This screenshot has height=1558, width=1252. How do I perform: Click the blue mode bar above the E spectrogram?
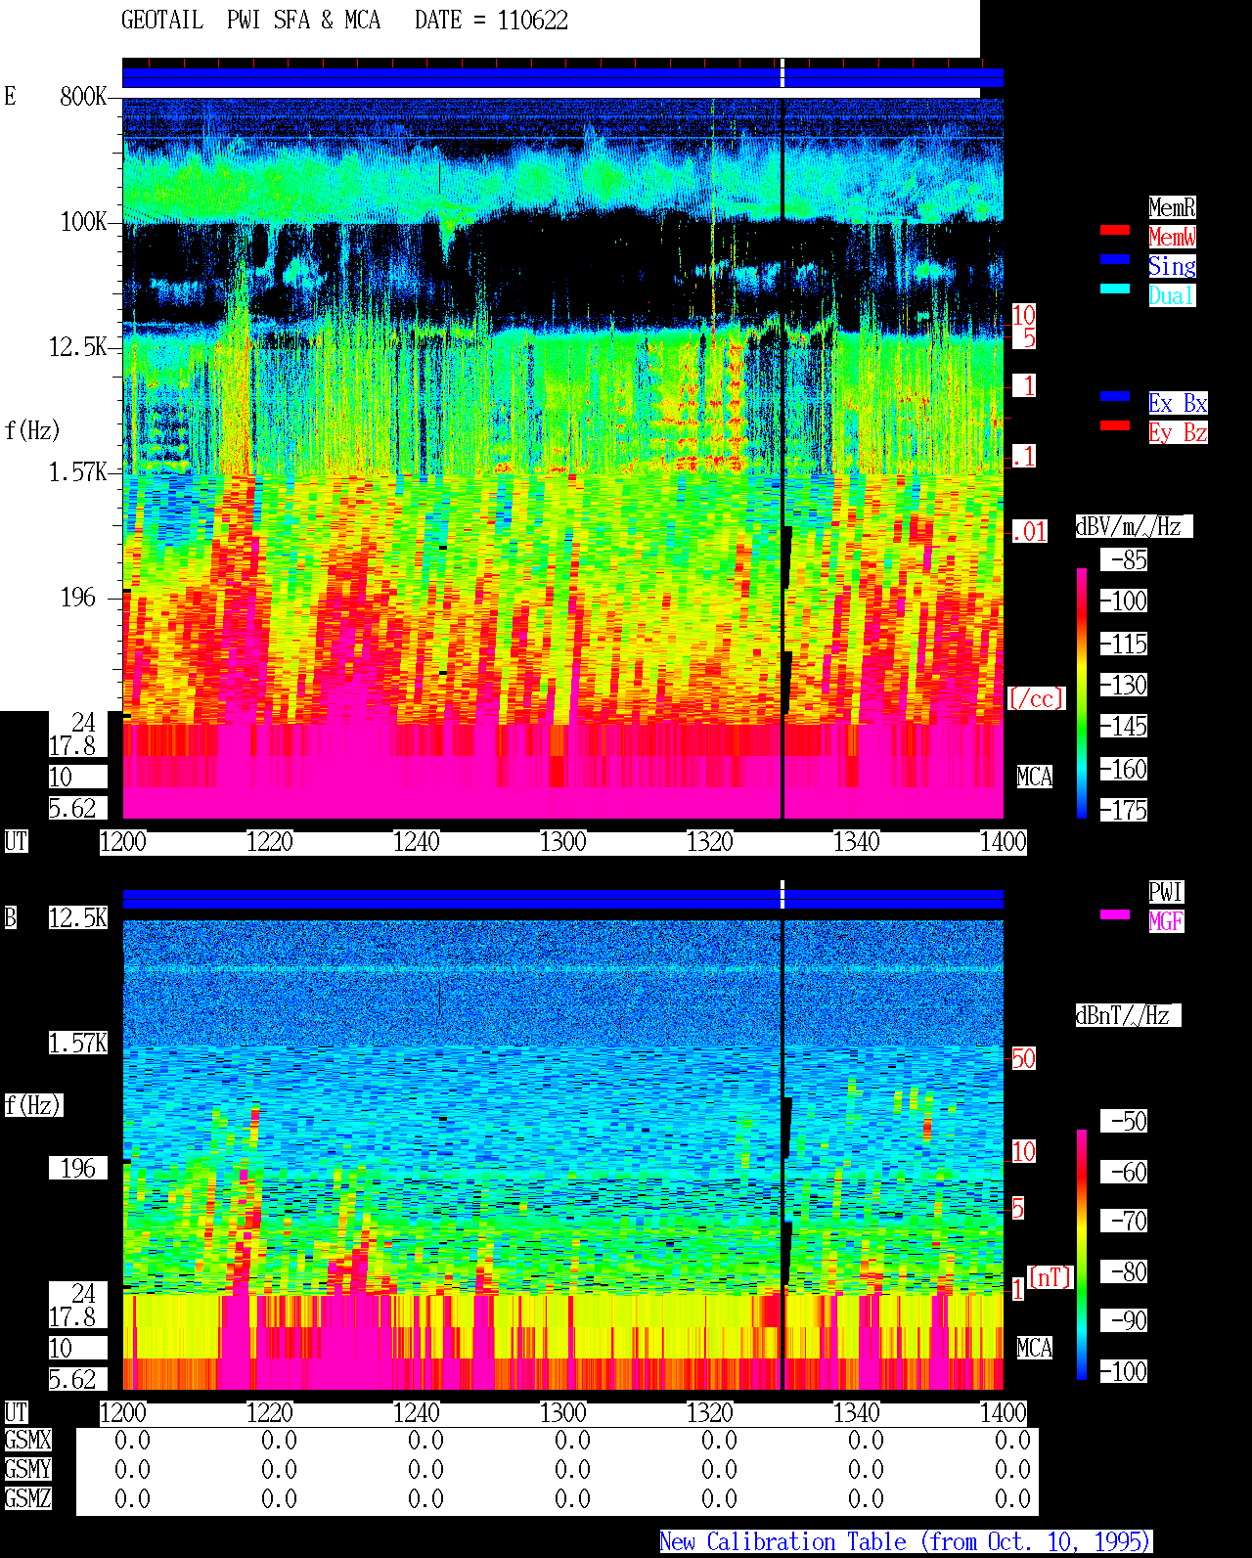(562, 78)
